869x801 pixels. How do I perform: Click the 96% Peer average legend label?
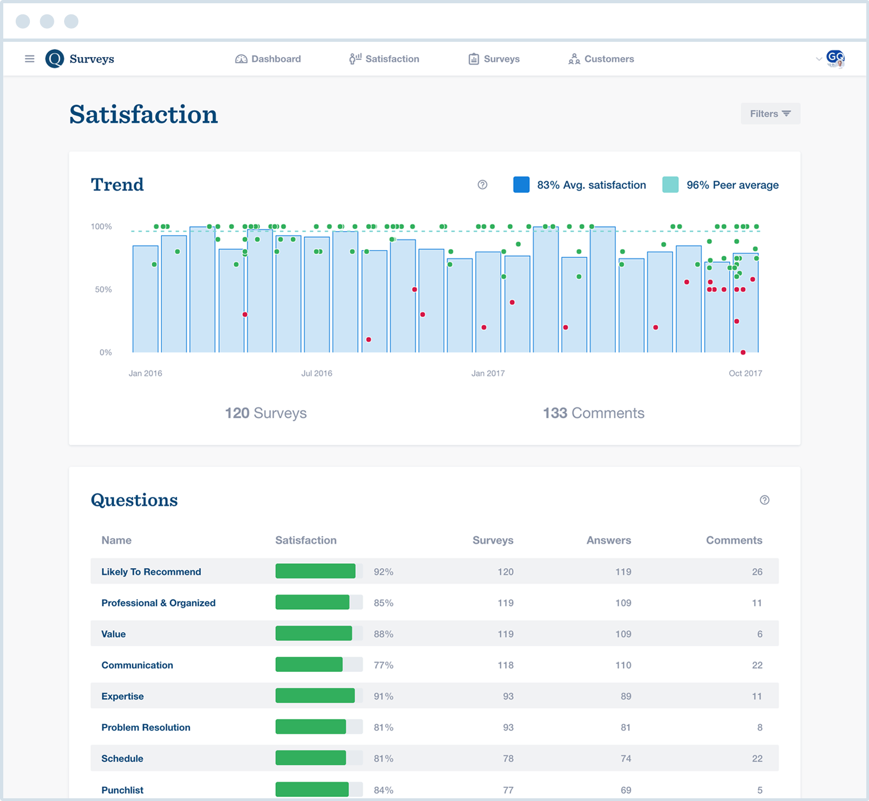[733, 185]
